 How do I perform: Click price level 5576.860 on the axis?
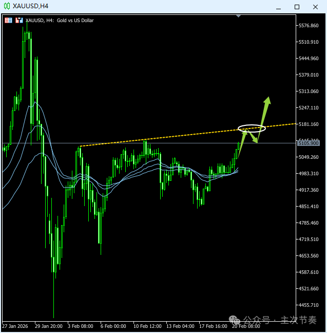pos(309,26)
